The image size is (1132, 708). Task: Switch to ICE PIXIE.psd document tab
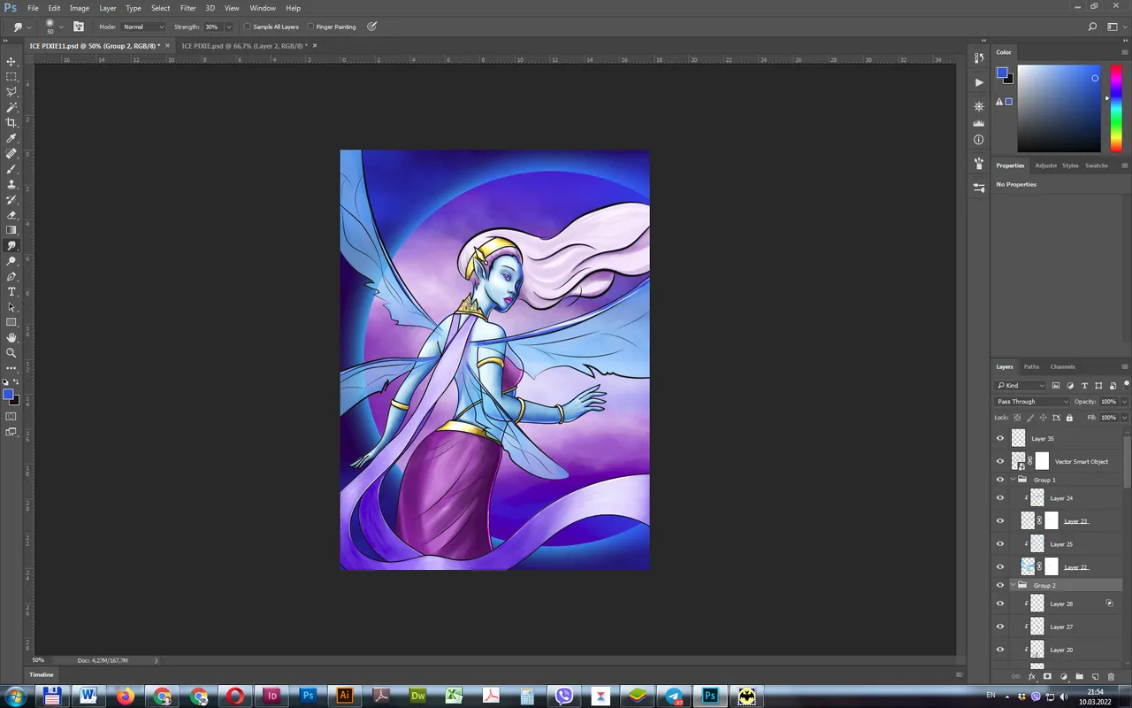coord(243,45)
